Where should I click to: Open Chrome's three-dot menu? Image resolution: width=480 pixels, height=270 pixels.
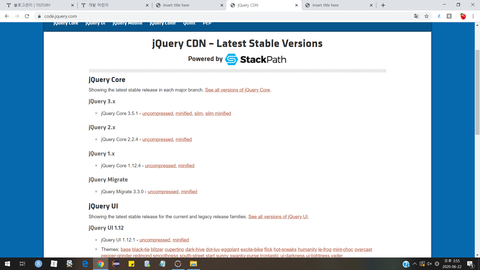473,16
